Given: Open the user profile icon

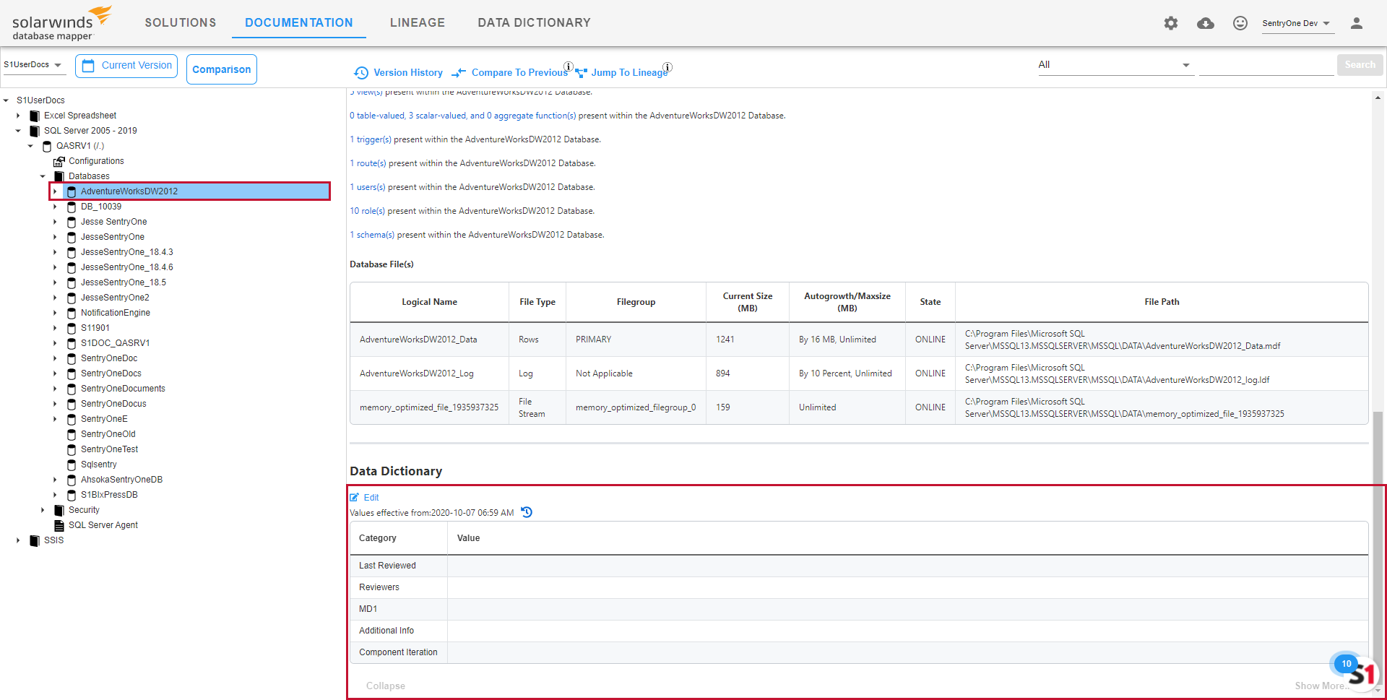Looking at the screenshot, I should [x=1357, y=23].
